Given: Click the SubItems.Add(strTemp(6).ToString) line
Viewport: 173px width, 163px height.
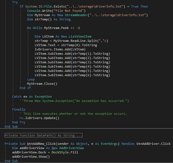Looking at the screenshot, I should click(x=72, y=75).
